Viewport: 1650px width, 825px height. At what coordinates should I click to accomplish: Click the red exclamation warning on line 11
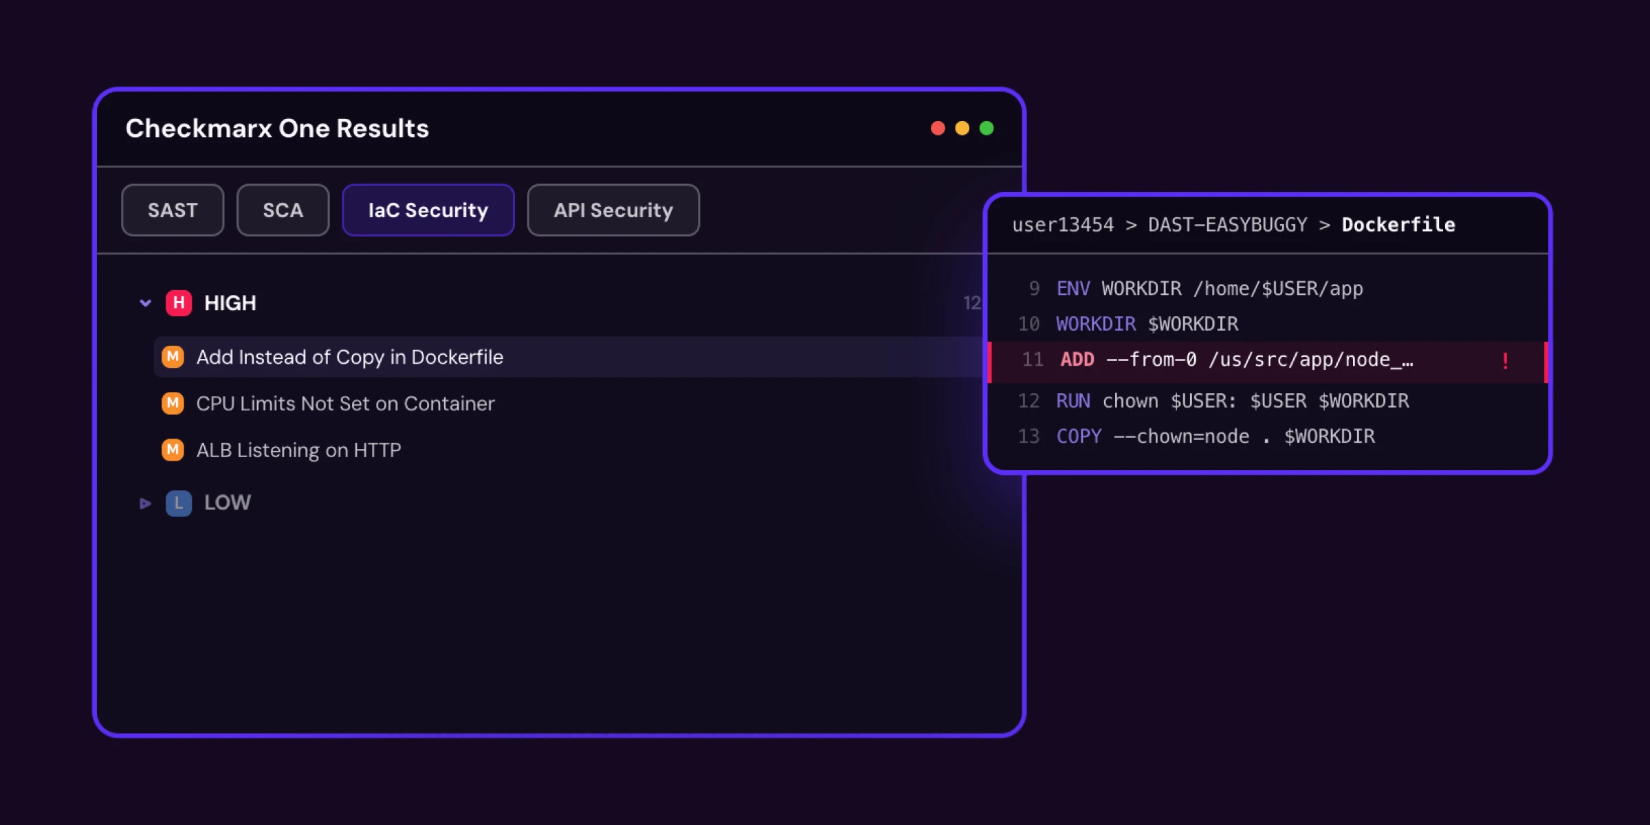pos(1505,361)
